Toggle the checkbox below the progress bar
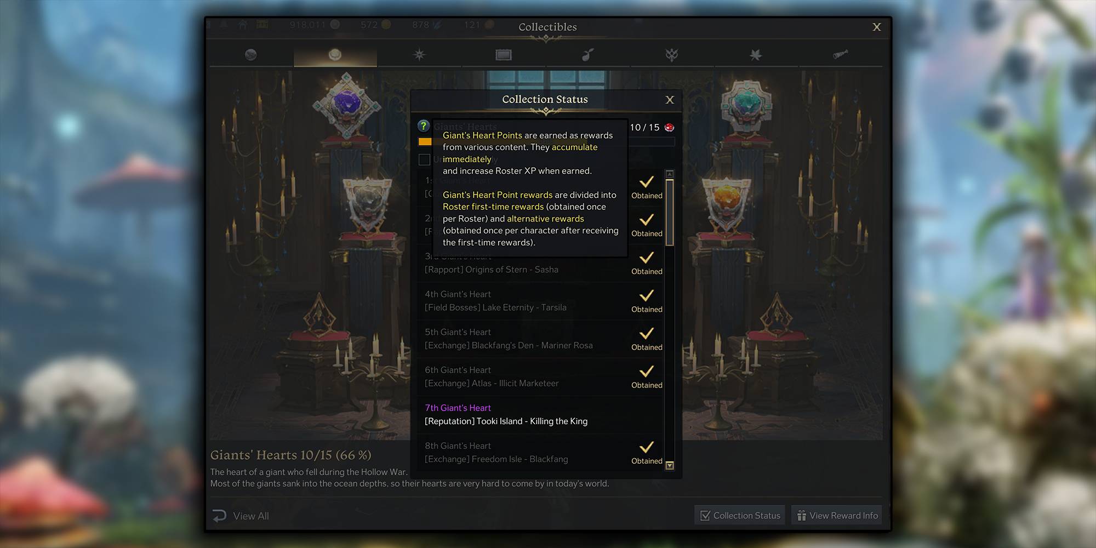This screenshot has width=1096, height=548. [424, 159]
